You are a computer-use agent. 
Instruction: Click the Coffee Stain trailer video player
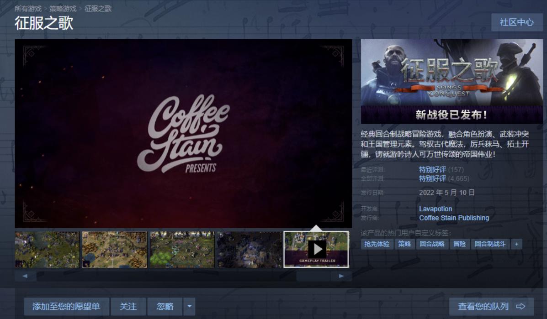click(183, 133)
